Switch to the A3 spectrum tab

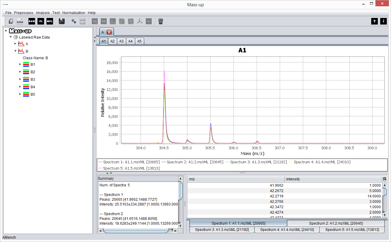point(121,41)
